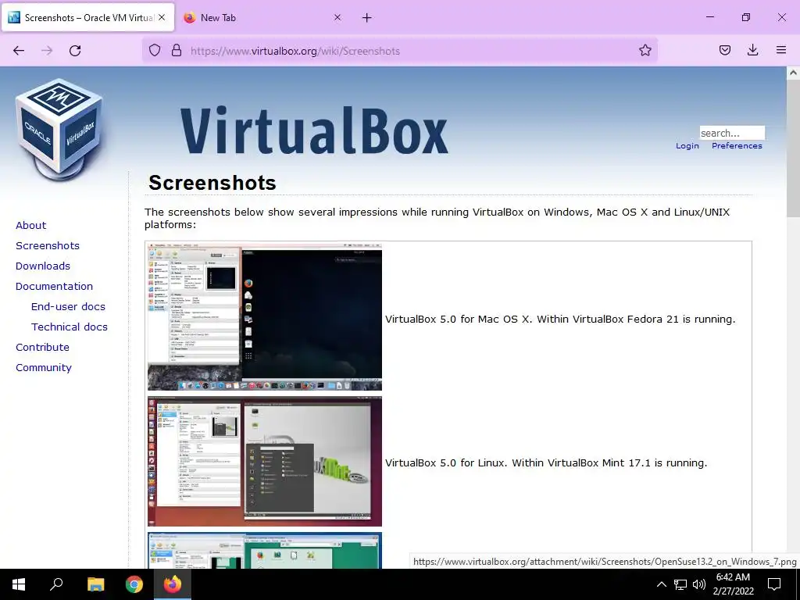Open the Login link
Screen dimensions: 800x600
point(687,146)
